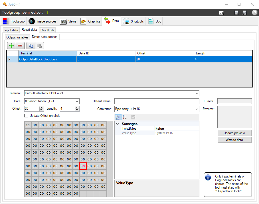The height and width of the screenshot is (204, 259).
Task: Increase Length value with up arrow
Action: pos(77,107)
